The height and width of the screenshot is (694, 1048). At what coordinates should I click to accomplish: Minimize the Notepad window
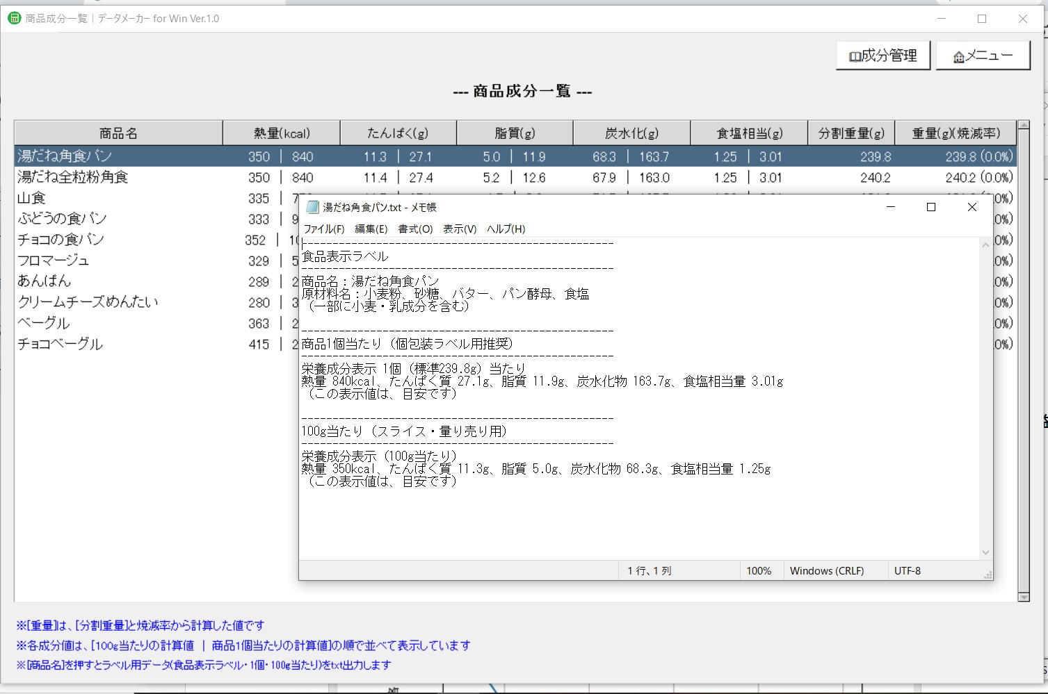click(891, 207)
